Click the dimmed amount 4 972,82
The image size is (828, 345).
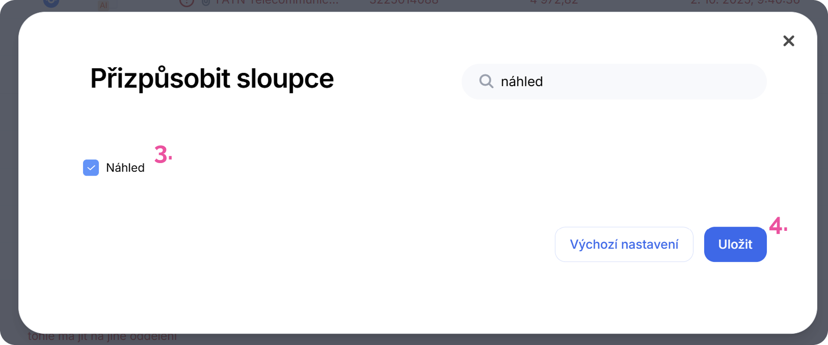point(554,3)
